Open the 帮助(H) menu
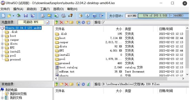This screenshot has width=190, height=100. coord(72,9)
